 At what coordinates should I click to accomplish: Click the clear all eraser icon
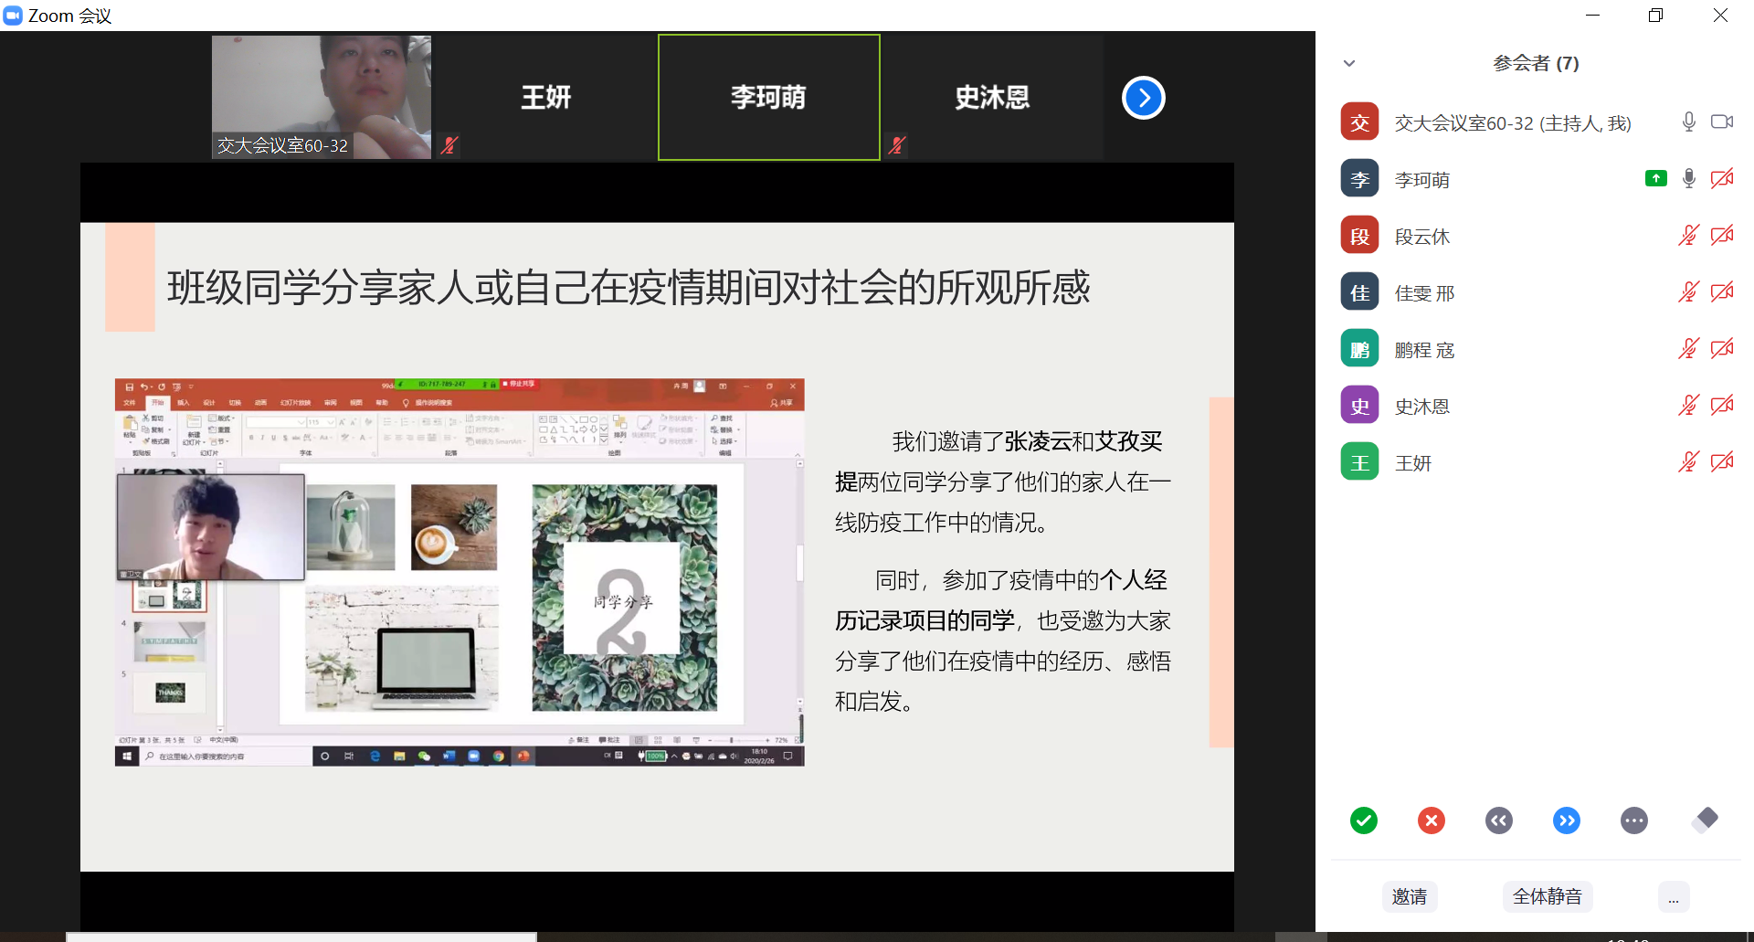point(1704,820)
